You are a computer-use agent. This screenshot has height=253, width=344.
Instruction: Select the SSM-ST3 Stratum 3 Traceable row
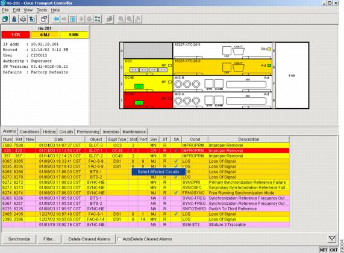coord(145,225)
